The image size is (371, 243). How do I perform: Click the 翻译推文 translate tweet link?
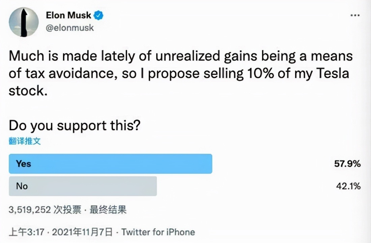[25, 141]
